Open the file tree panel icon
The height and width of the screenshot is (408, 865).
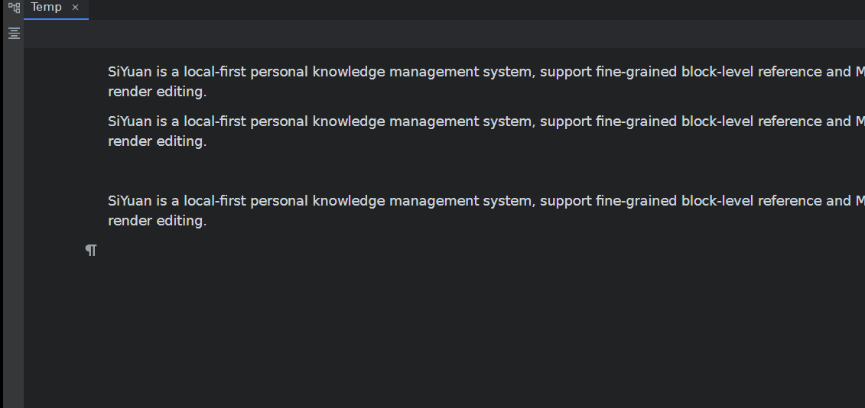[x=13, y=8]
